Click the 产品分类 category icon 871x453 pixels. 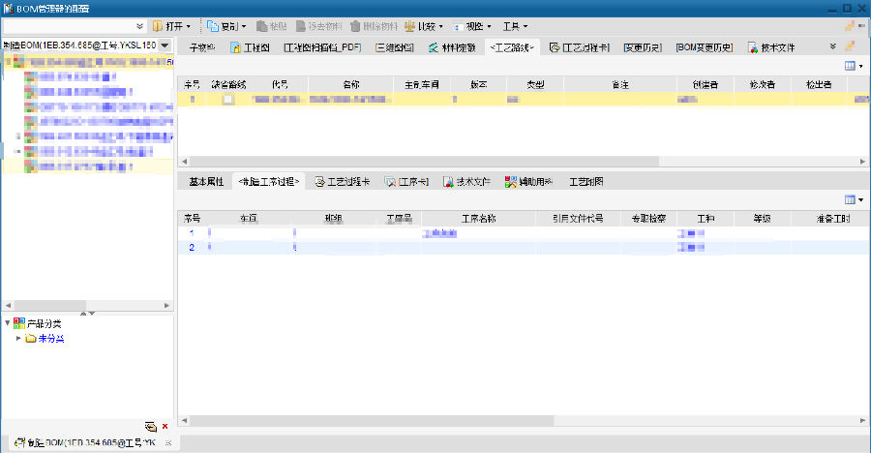[19, 323]
